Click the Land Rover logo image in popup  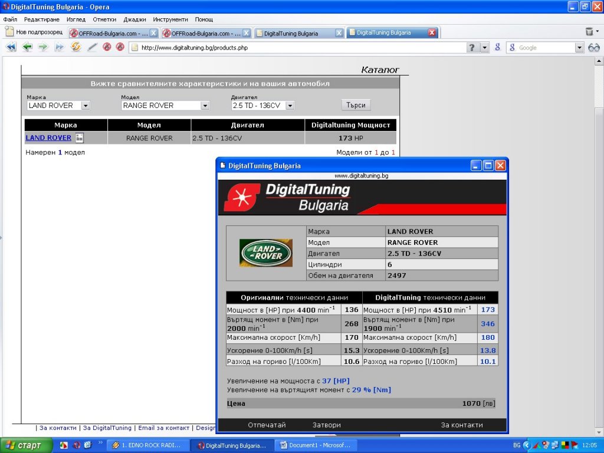(x=266, y=252)
